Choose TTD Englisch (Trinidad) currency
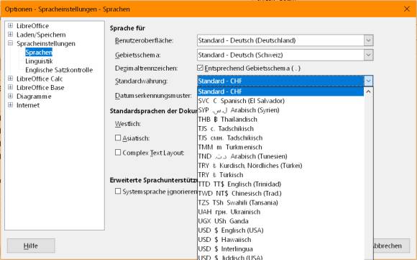This screenshot has width=417, height=260. [280, 184]
